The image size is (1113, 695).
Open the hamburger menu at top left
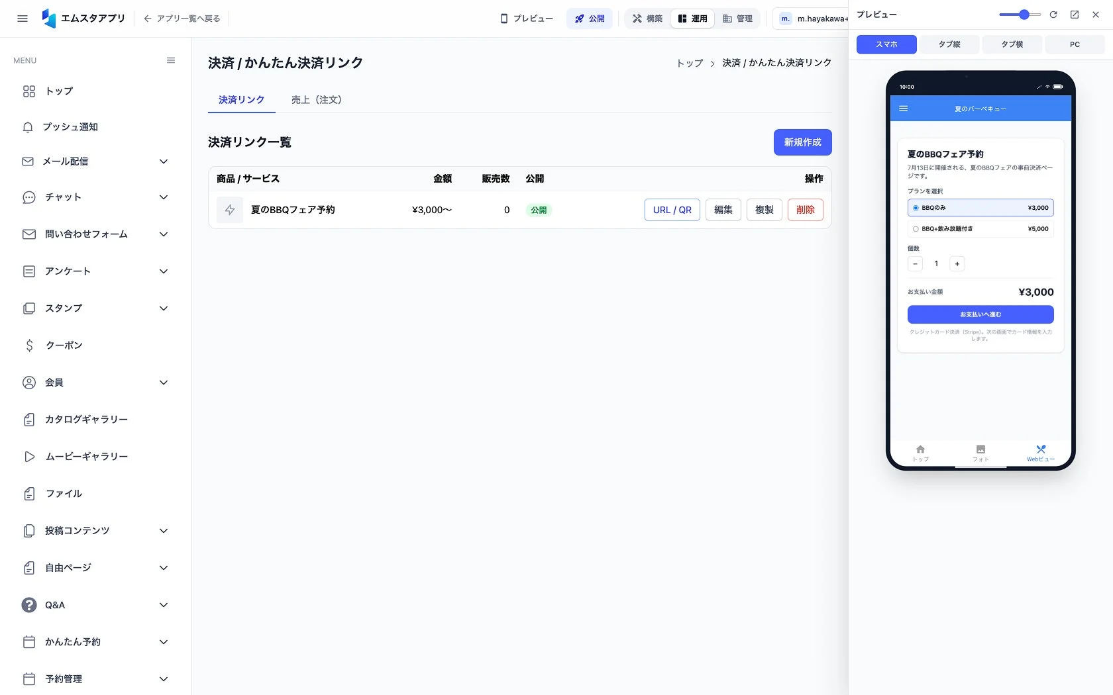point(23,19)
